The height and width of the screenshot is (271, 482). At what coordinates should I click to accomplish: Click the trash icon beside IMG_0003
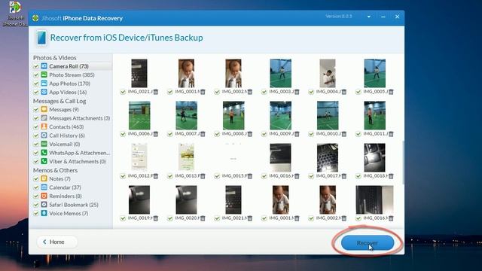click(297, 92)
